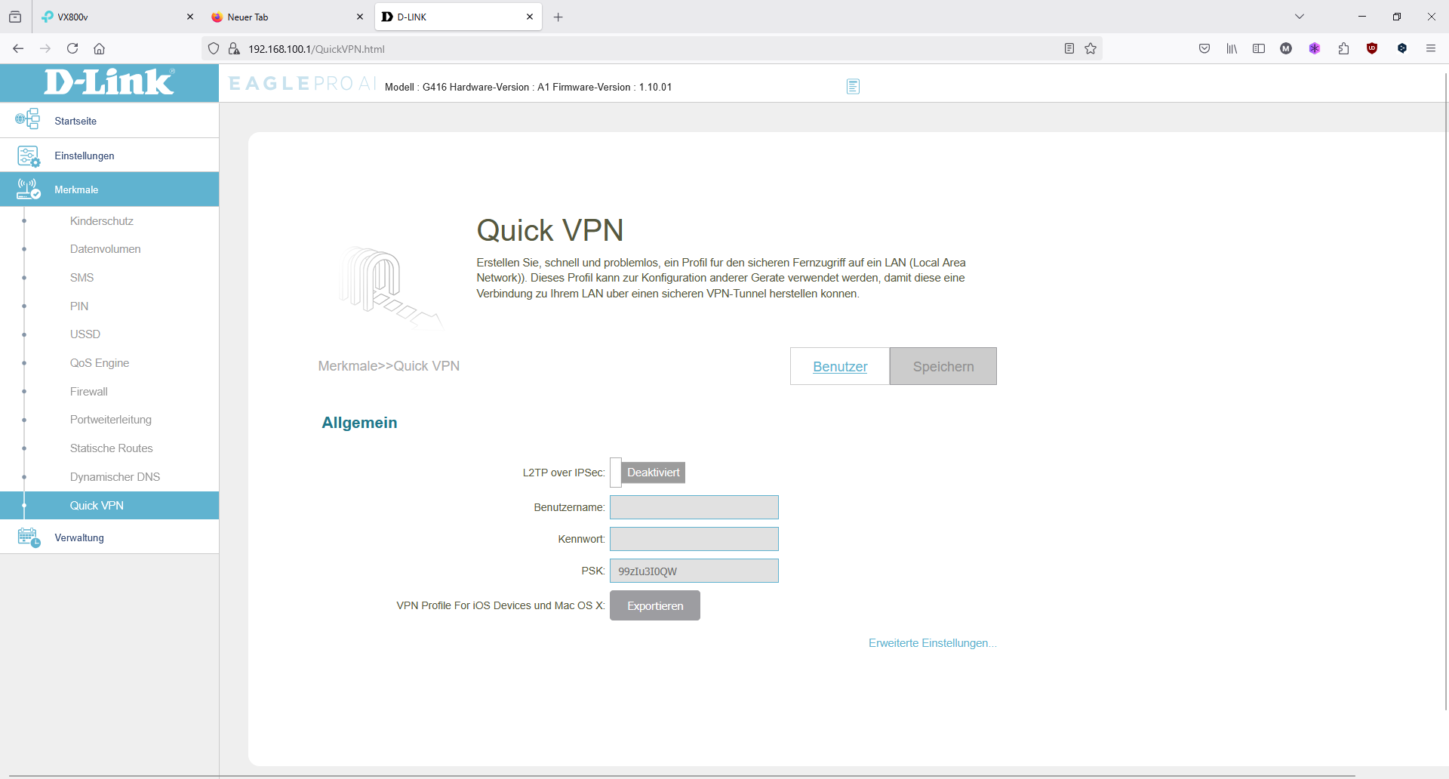
Task: Open the document icon in the header
Action: (853, 87)
